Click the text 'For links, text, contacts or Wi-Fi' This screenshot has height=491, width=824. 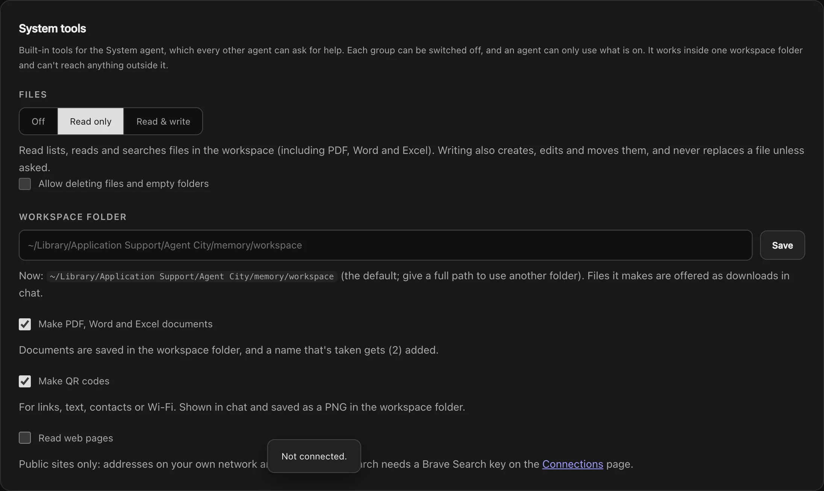tap(97, 407)
